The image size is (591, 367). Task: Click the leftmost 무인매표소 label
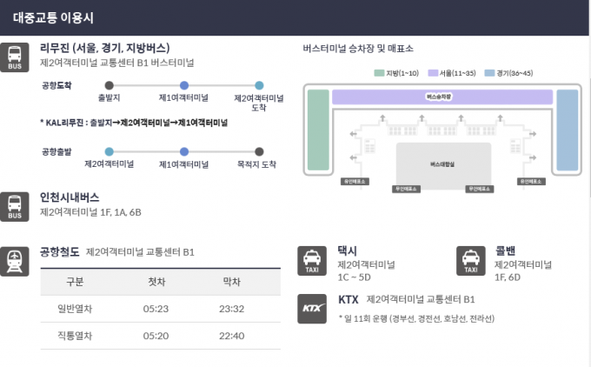click(x=355, y=182)
